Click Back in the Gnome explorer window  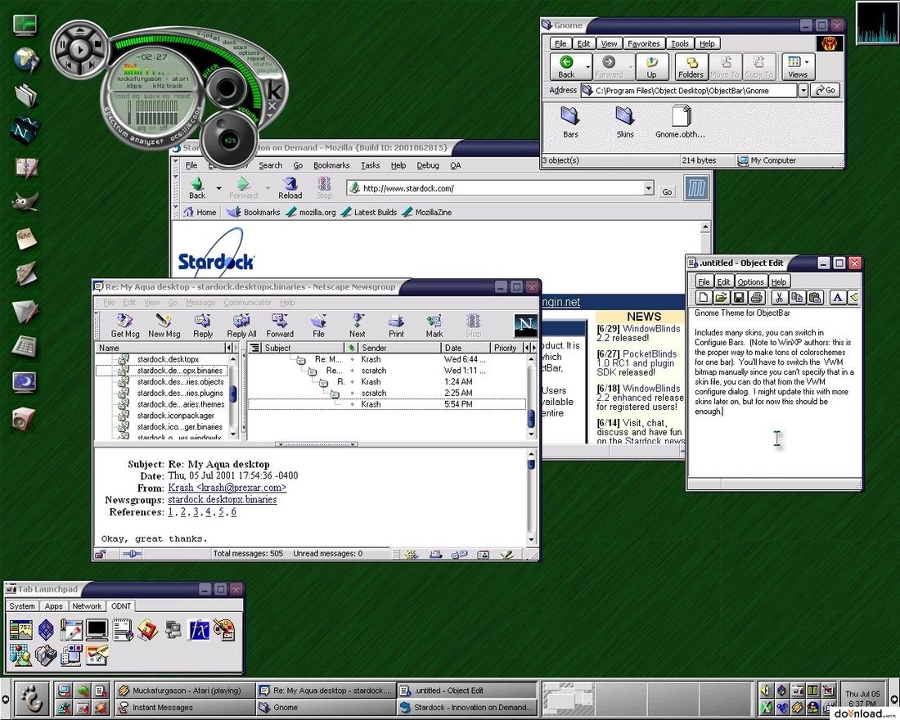coord(566,67)
